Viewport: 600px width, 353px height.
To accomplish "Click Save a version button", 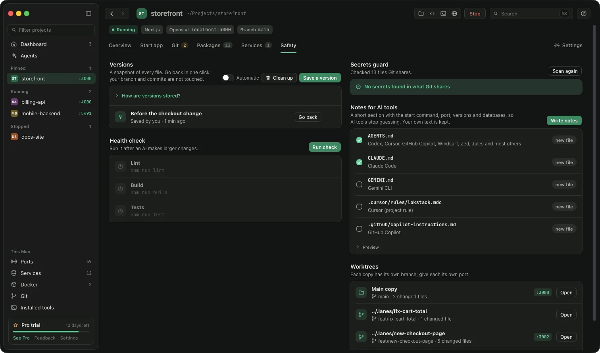I will 320,78.
